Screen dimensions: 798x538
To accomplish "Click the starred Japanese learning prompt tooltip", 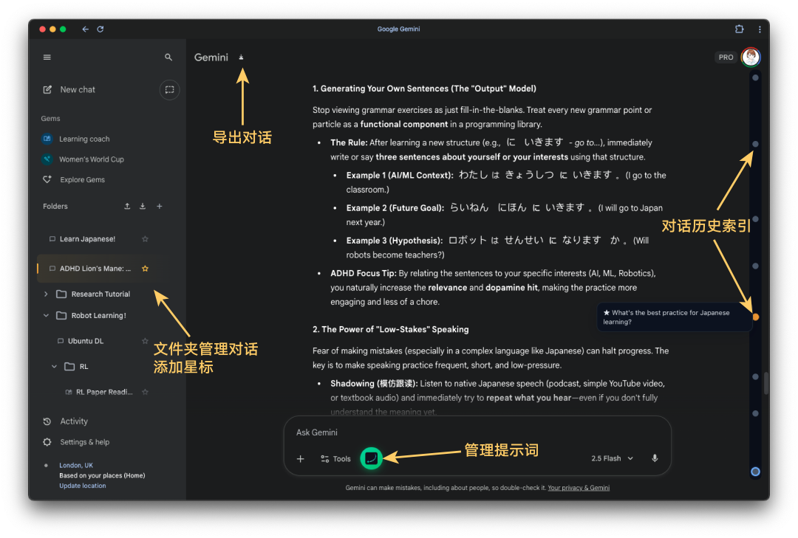I will coord(674,317).
